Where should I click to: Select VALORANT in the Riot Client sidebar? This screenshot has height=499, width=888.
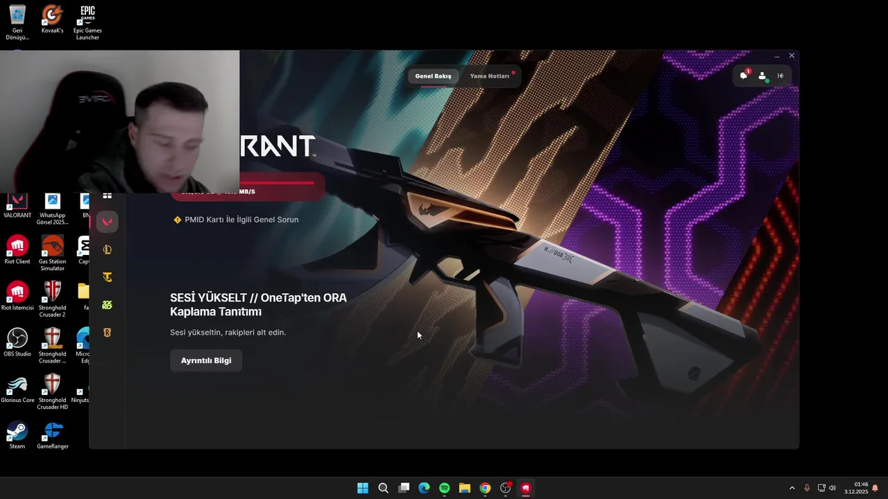click(x=108, y=222)
